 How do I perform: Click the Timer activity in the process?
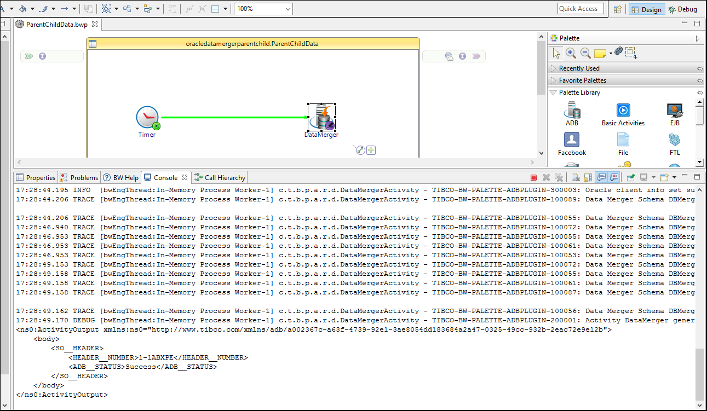coord(147,117)
